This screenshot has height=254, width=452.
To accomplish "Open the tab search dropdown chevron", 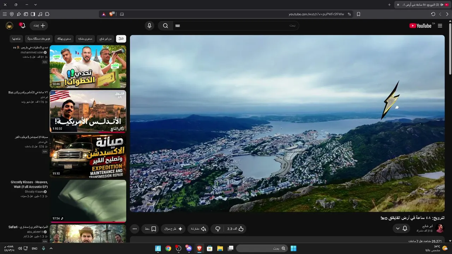I will click(35, 5).
